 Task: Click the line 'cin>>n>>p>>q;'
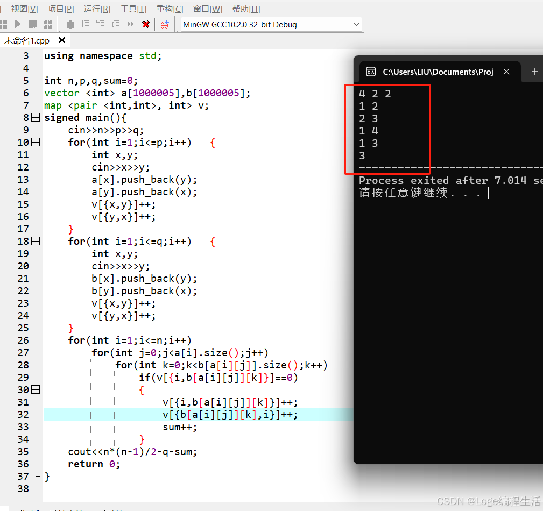(105, 130)
